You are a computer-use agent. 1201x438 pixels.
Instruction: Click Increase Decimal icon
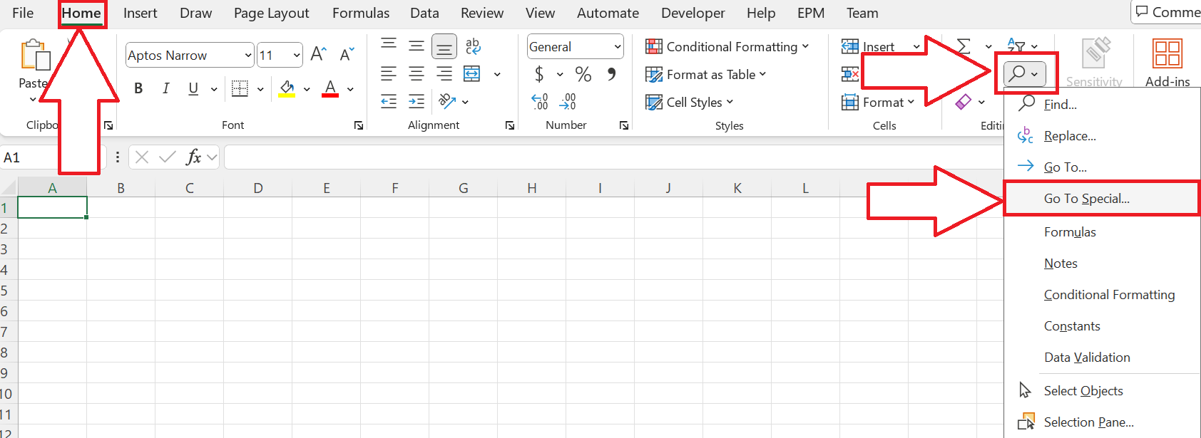pos(540,101)
